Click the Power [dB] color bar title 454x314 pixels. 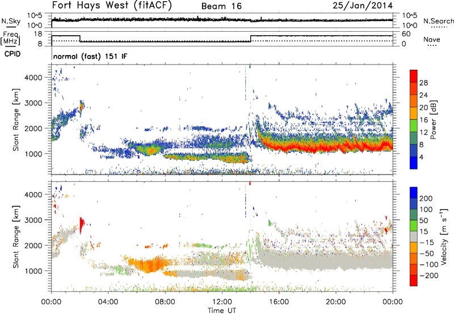click(434, 120)
